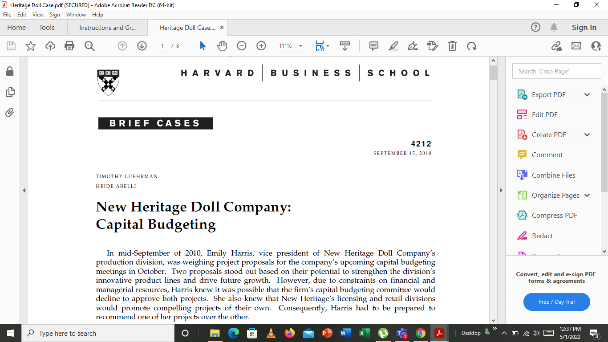Save the document using the save icon
Viewport: 608px width, 342px height.
pos(10,46)
